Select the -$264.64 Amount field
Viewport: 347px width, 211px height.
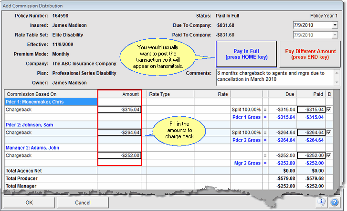119,133
